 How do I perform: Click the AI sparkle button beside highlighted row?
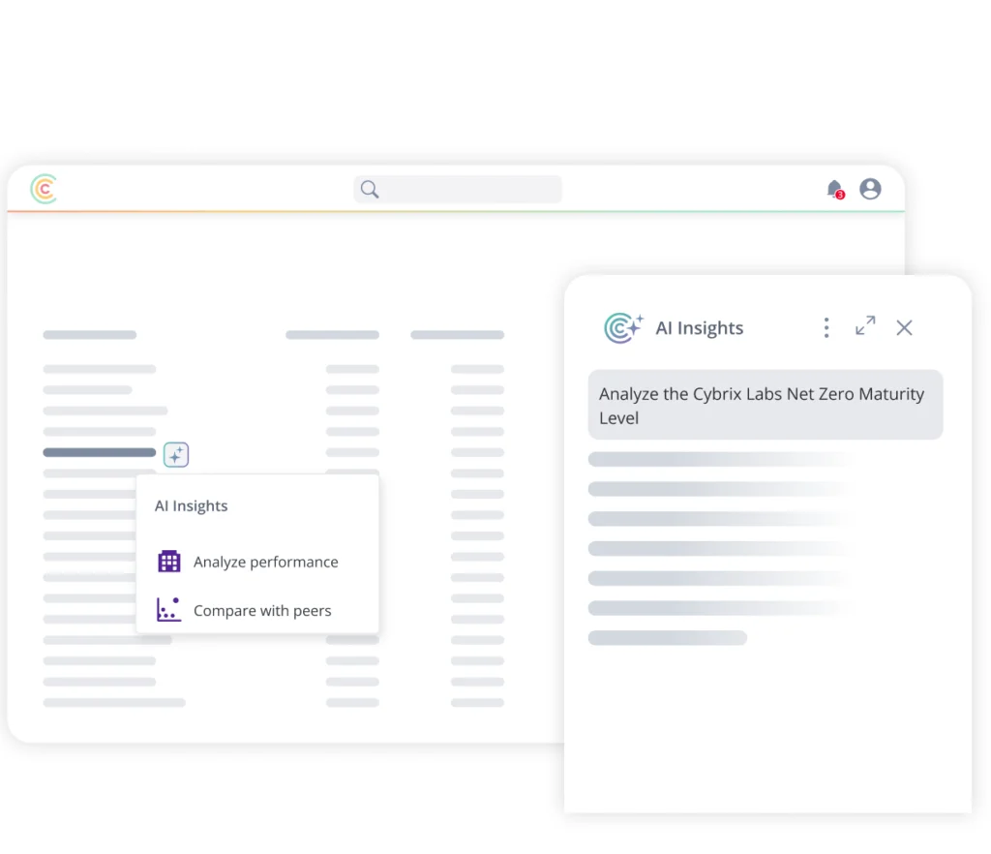pyautogui.click(x=175, y=454)
